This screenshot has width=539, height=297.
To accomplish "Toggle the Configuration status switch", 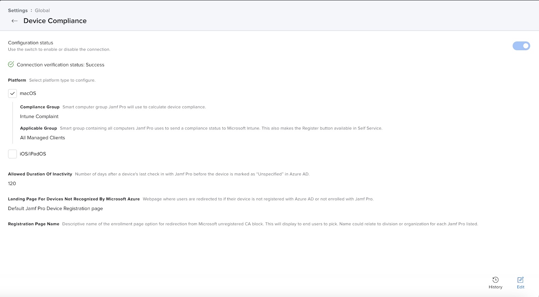I will 521,46.
